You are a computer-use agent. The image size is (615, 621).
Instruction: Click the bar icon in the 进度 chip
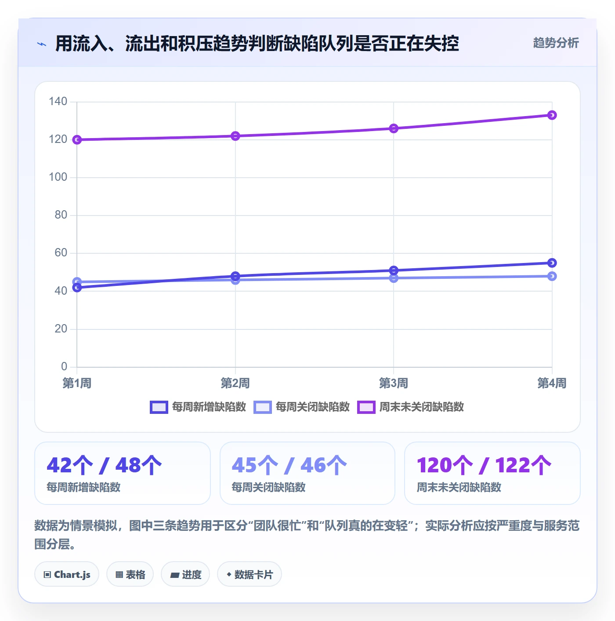(x=174, y=575)
